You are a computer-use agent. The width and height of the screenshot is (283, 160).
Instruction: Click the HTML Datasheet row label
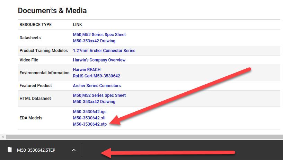click(35, 99)
